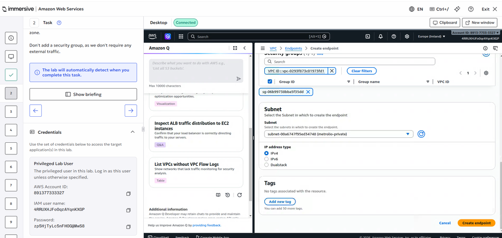
Task: Select the IPv6 address type
Action: tap(266, 159)
